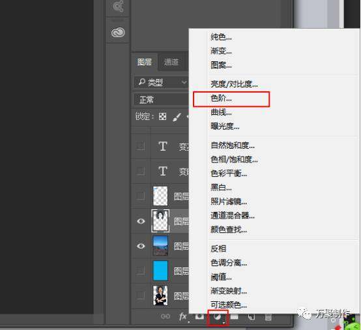
Task: Select the sky landscape layer thumbnail
Action: click(x=160, y=246)
